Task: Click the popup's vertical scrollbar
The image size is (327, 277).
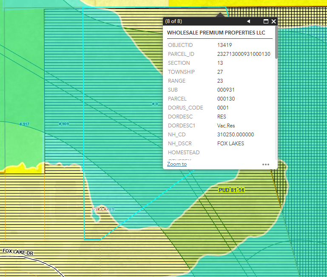Action: (276, 43)
